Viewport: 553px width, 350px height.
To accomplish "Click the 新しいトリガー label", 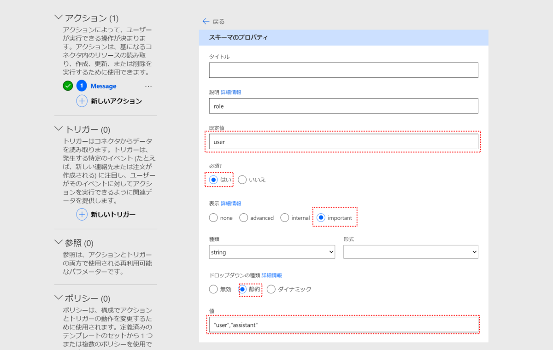I will point(113,215).
